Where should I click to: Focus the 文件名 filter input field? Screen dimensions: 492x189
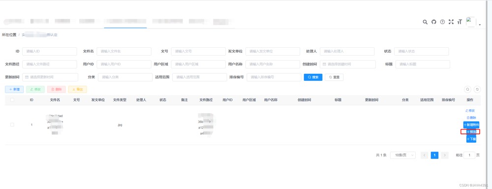124,51
